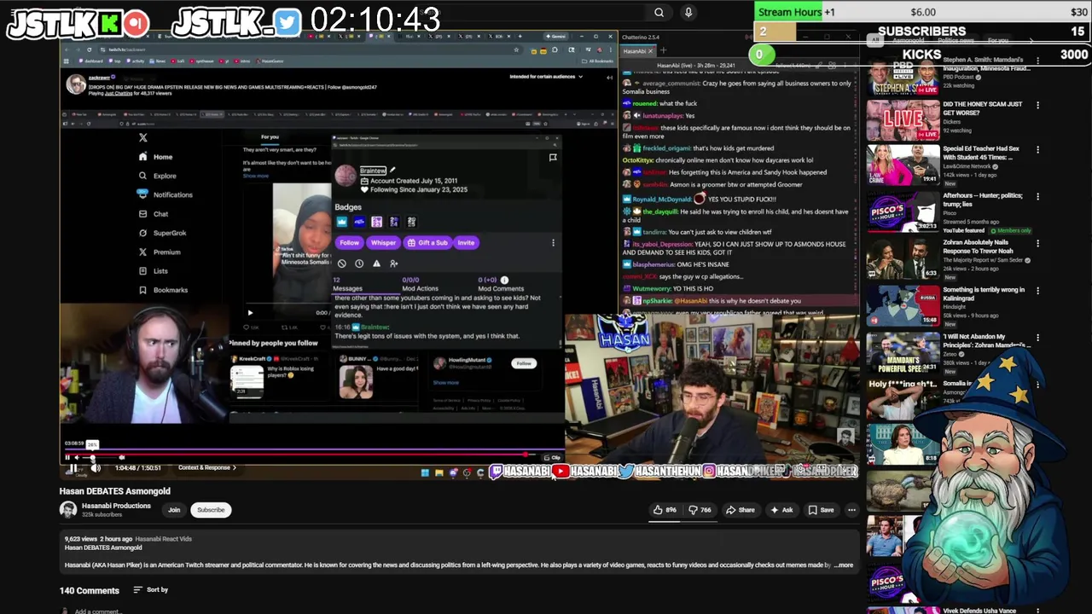Click the Just Chatting category link

[x=118, y=92]
